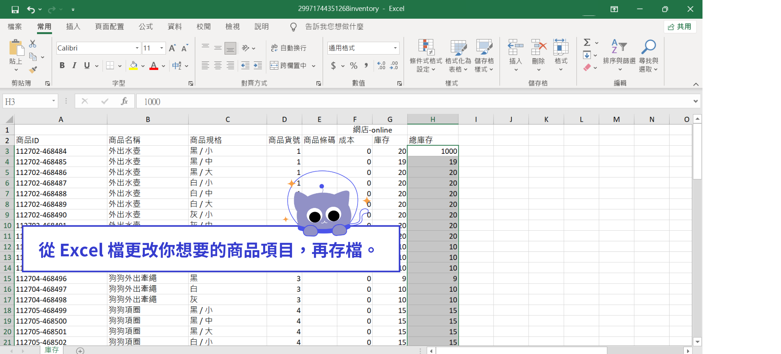Open the 通用格式 number format dropdown
The width and height of the screenshot is (781, 354).
(x=395, y=48)
